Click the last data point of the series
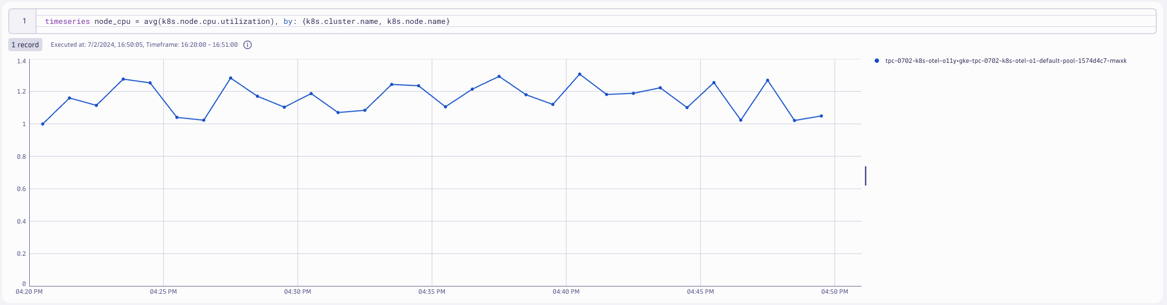Viewport: 1167px width, 305px height. (822, 116)
